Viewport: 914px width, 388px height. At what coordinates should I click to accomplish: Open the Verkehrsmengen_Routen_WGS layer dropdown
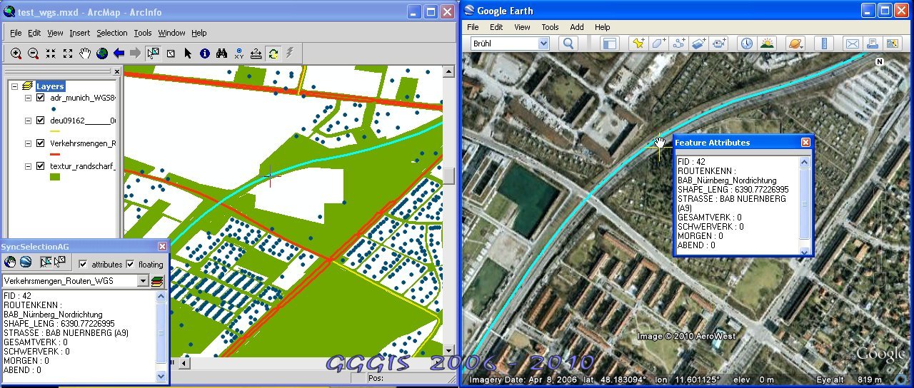pos(143,281)
